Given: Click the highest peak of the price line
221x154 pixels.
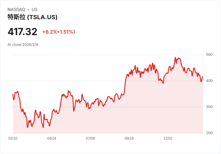Looking at the screenshot, I should (x=175, y=58).
